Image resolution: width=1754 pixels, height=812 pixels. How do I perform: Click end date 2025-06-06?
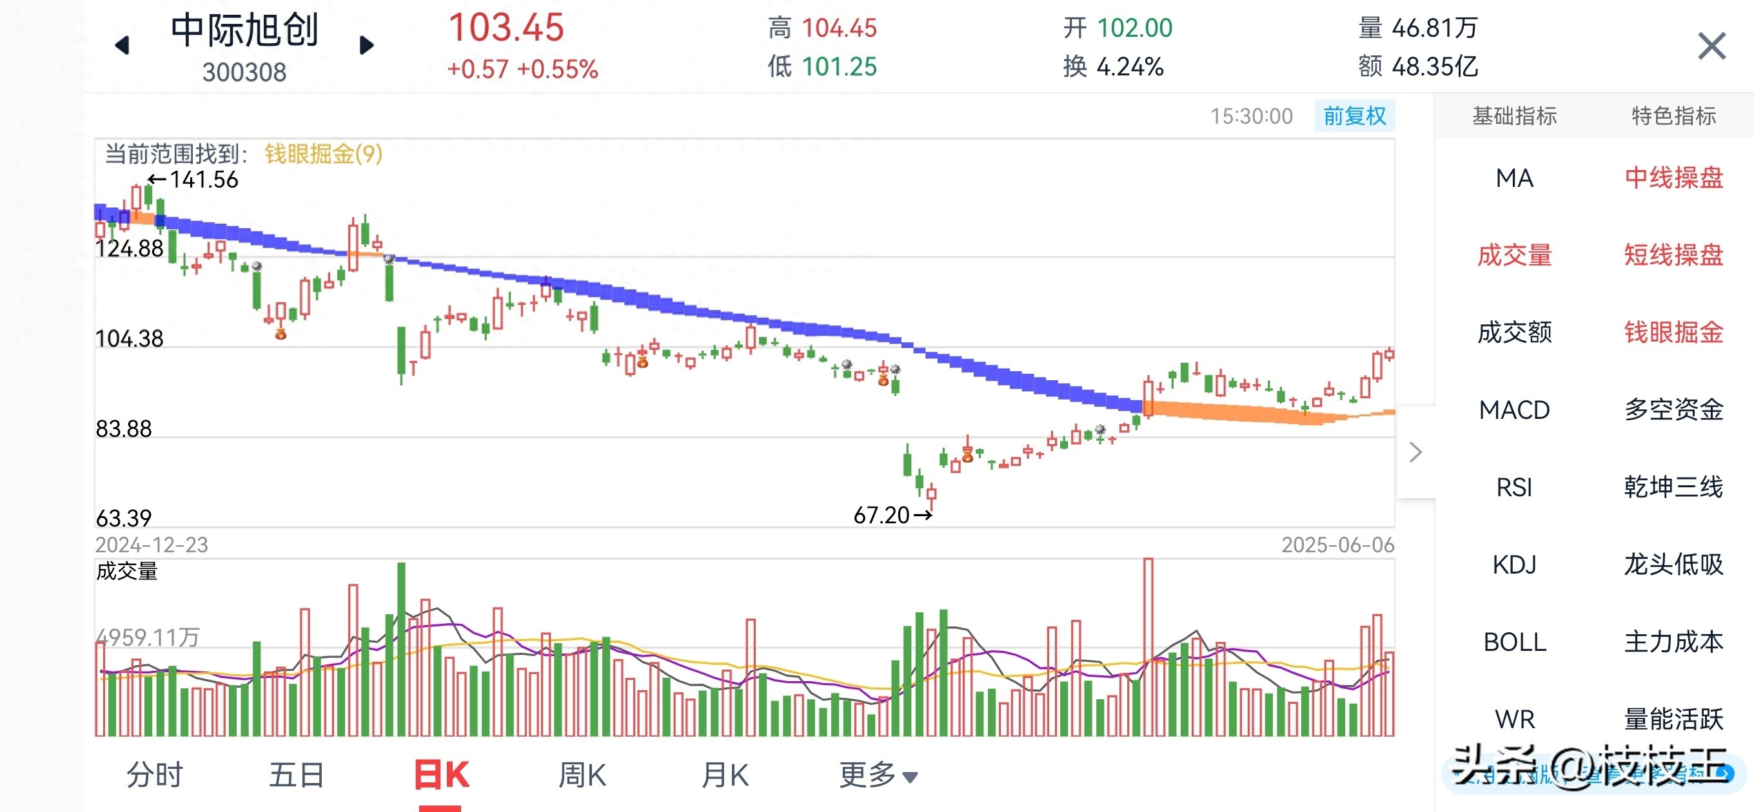pos(1338,545)
